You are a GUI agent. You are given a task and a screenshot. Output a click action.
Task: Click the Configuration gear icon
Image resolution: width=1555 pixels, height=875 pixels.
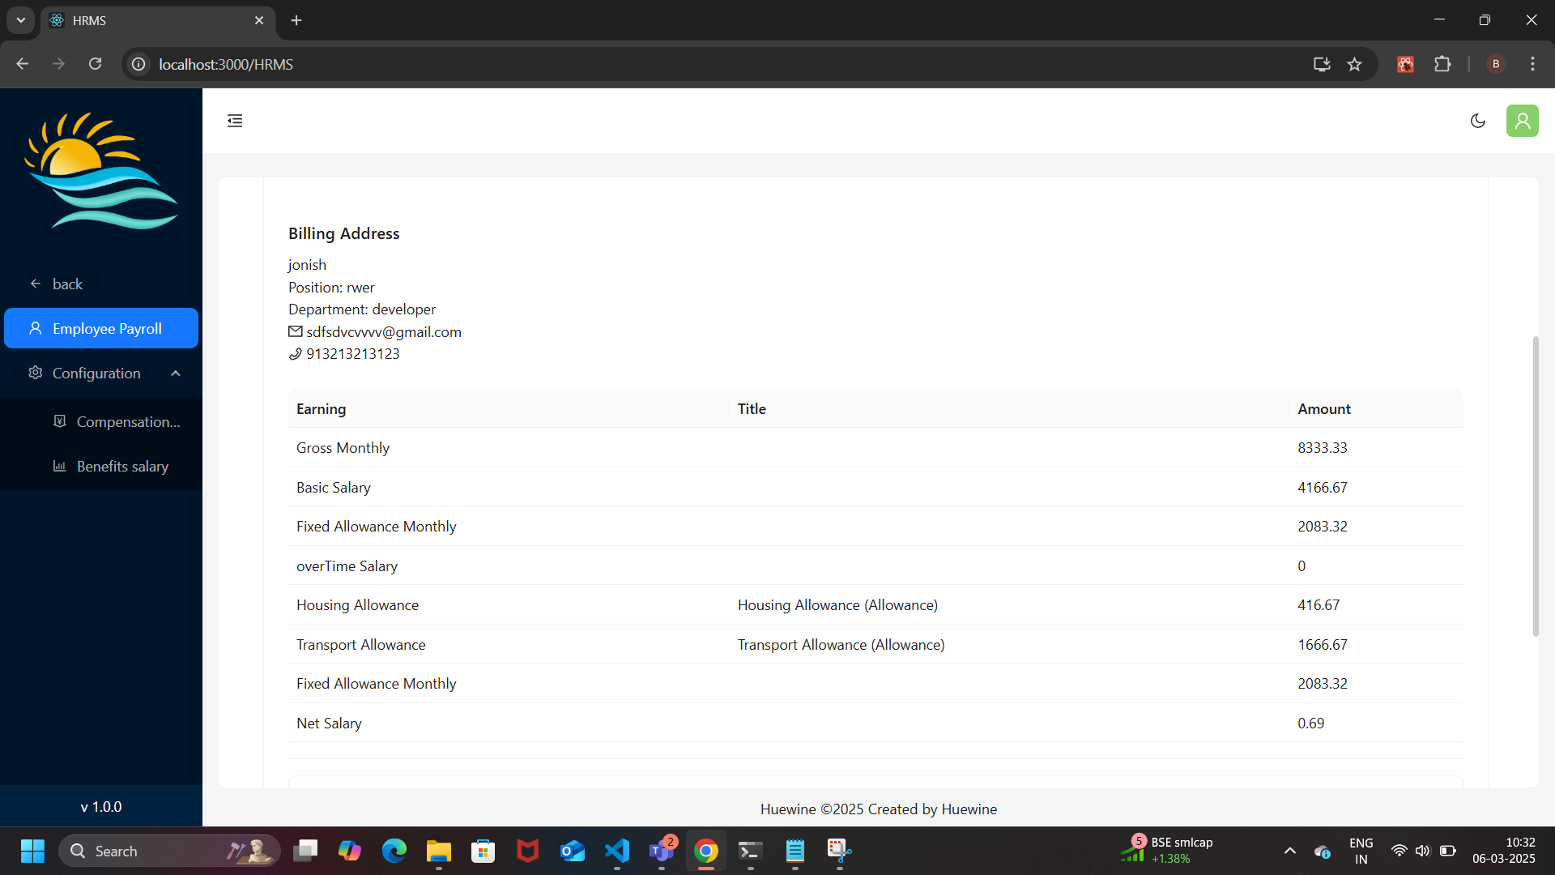pyautogui.click(x=36, y=373)
